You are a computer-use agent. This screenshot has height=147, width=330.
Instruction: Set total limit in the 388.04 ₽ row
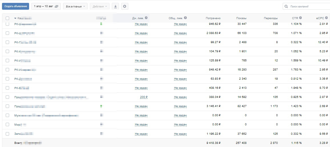pyautogui.click(x=180, y=97)
